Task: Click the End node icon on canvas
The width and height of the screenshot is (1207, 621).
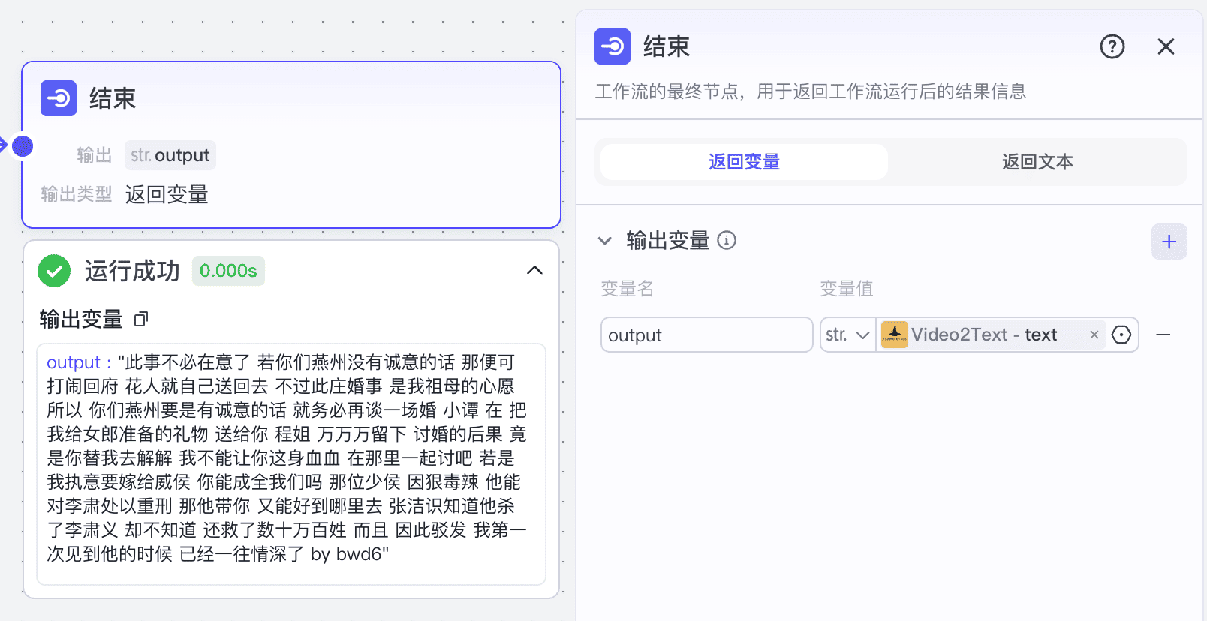Action: tap(59, 98)
